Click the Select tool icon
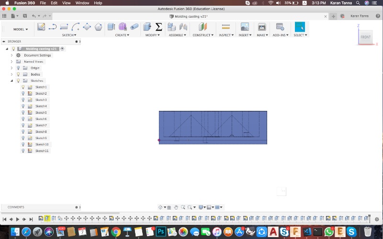The width and height of the screenshot is (383, 239). tap(300, 27)
